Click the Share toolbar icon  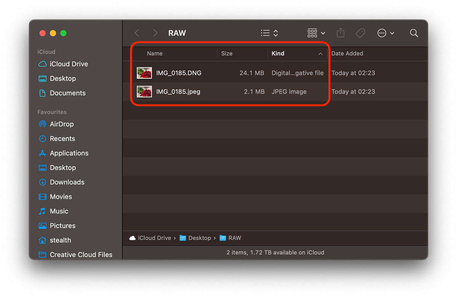pyautogui.click(x=340, y=33)
